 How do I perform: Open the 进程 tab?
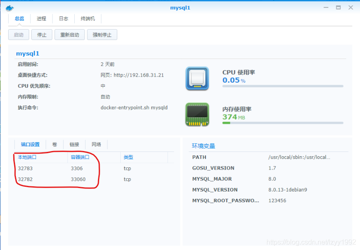point(42,19)
